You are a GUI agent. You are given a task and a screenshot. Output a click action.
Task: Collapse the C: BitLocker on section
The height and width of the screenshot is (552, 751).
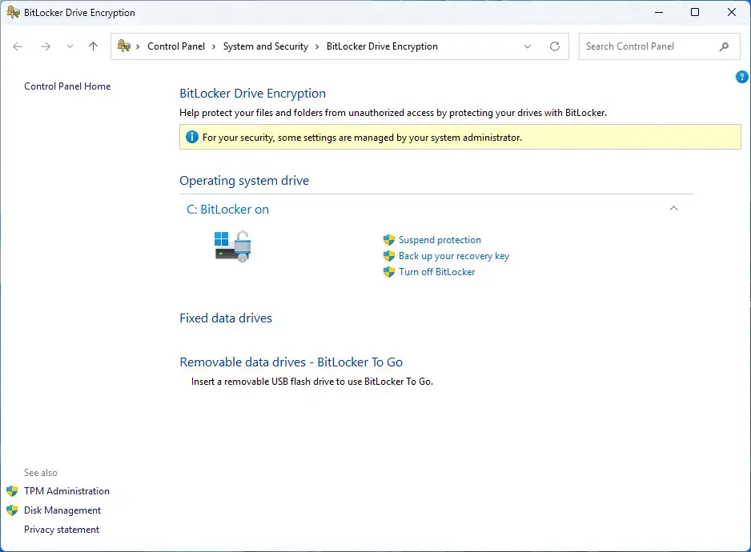[x=673, y=208]
